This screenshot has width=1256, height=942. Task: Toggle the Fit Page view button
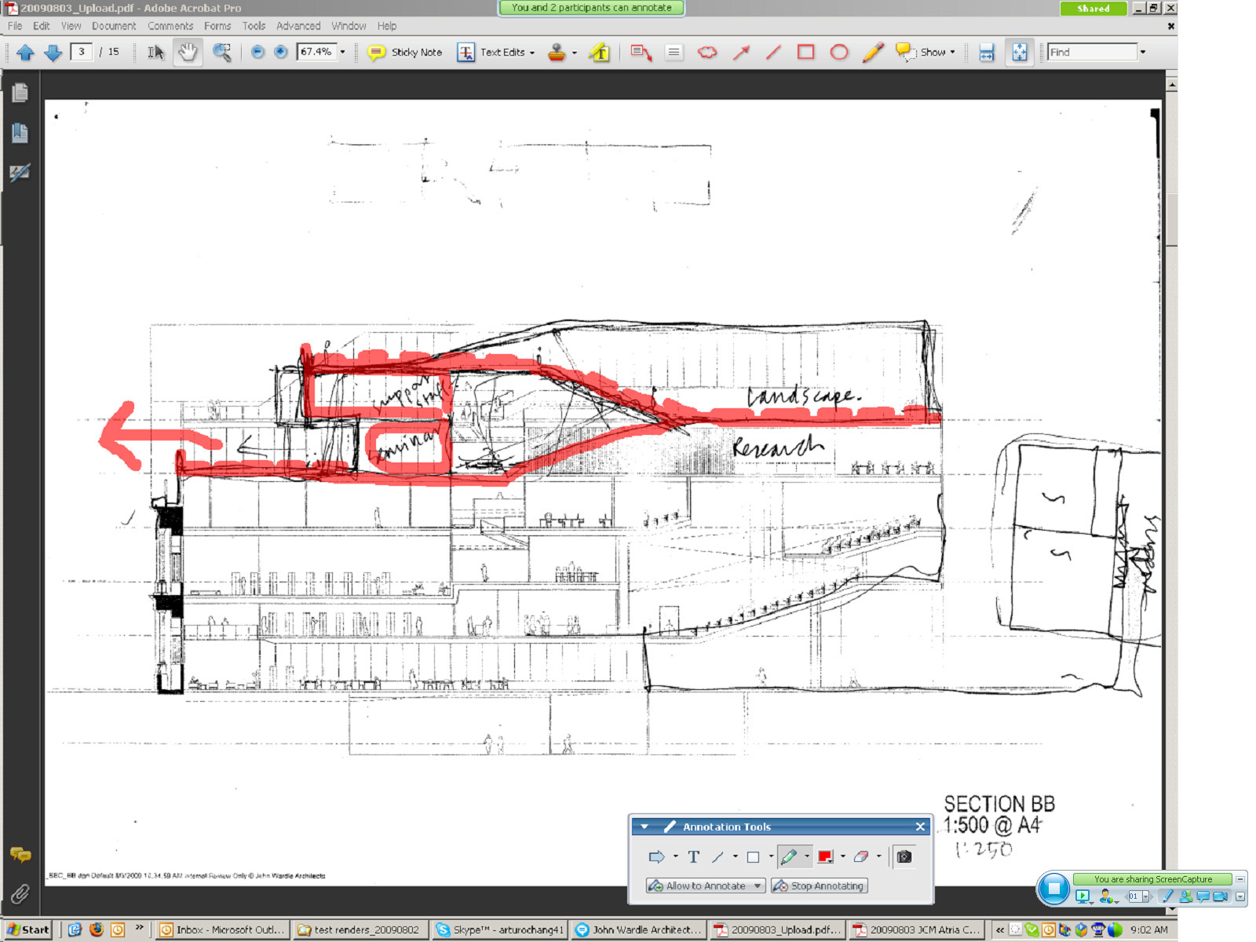1019,53
